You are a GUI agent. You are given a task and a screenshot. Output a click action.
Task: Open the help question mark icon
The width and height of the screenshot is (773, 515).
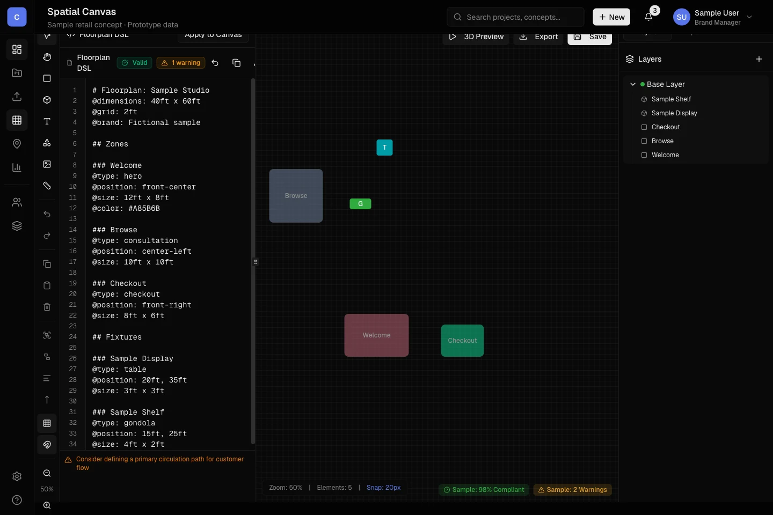pyautogui.click(x=17, y=500)
